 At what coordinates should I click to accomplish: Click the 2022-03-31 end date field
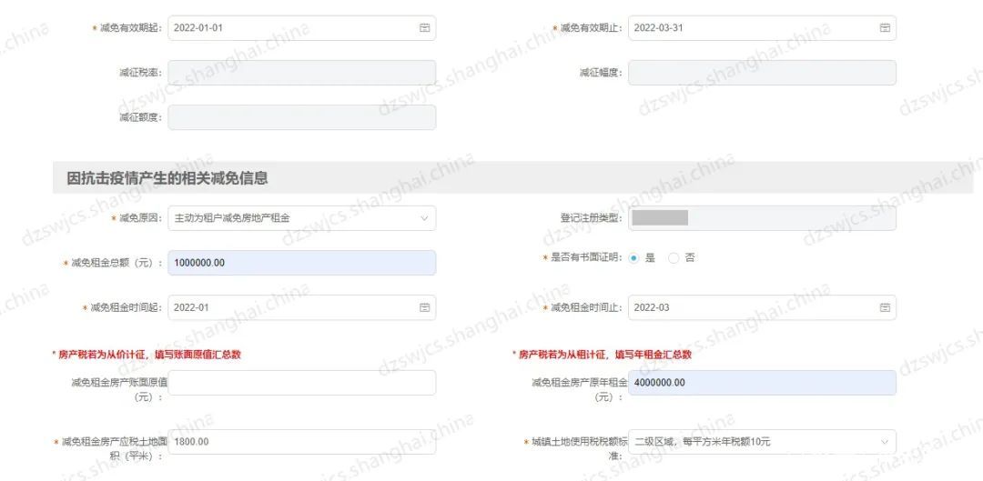pyautogui.click(x=762, y=28)
